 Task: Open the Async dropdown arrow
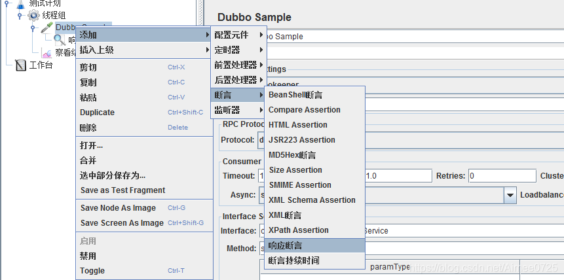click(x=510, y=195)
